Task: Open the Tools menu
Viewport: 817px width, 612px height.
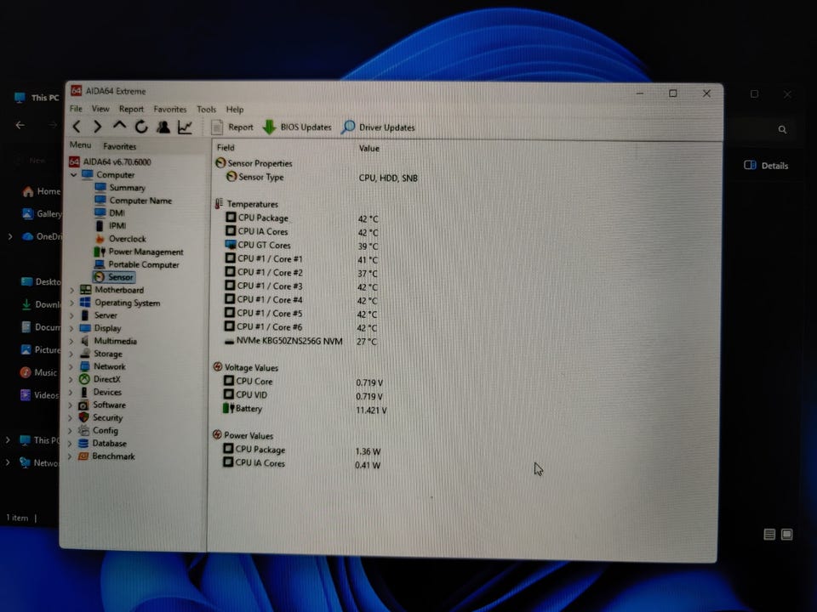Action: tap(206, 110)
